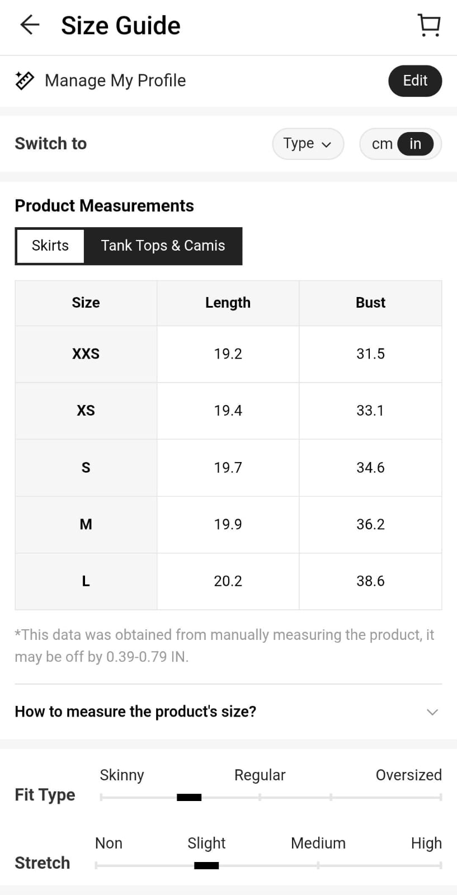Switch units to cm
This screenshot has width=457, height=895.
click(x=382, y=144)
